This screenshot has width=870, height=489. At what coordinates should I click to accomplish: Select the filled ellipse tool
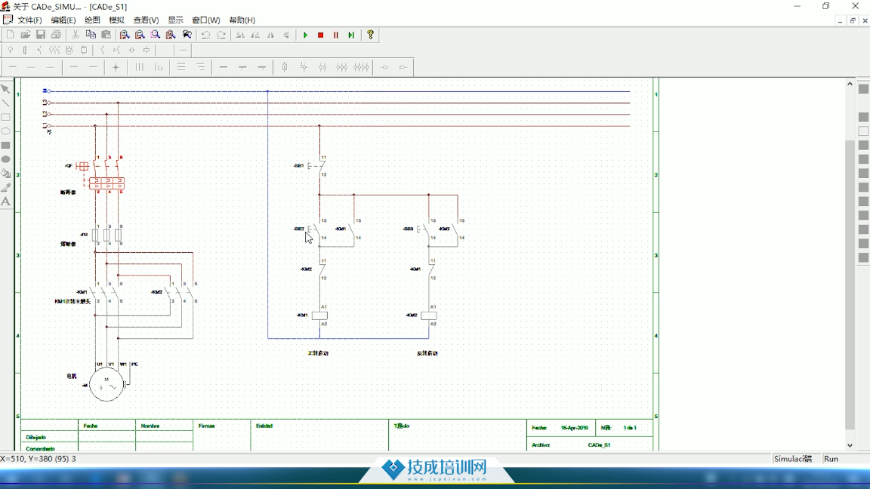pos(5,160)
